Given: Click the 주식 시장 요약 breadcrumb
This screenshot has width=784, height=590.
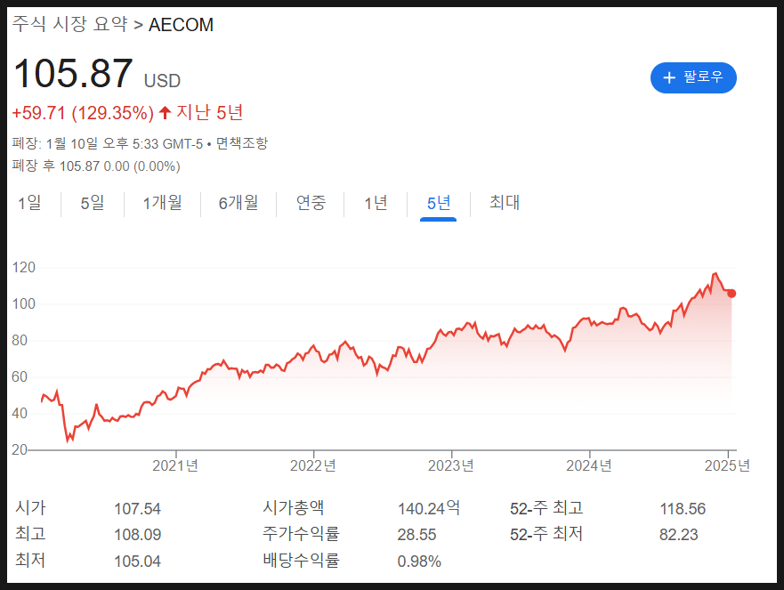Looking at the screenshot, I should pyautogui.click(x=69, y=25).
